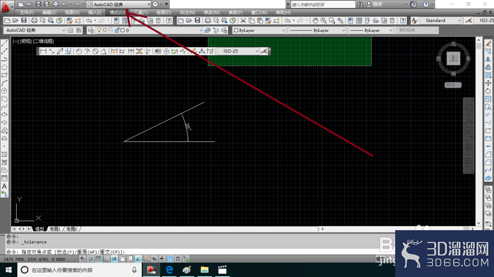Click the [俯视] viewport view label
The width and height of the screenshot is (494, 277).
point(26,41)
